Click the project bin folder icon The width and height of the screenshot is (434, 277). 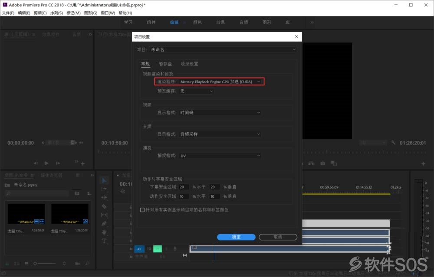click(x=7, y=185)
